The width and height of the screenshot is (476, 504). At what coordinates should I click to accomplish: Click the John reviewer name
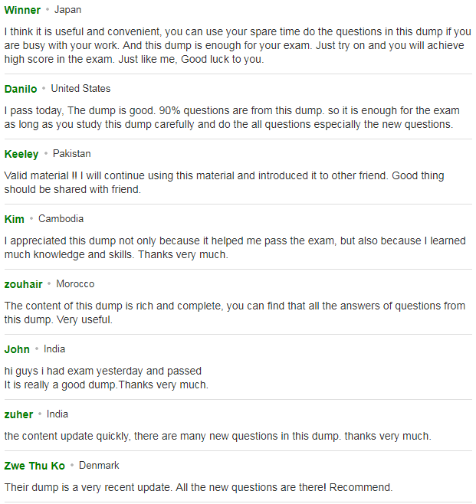tap(17, 349)
